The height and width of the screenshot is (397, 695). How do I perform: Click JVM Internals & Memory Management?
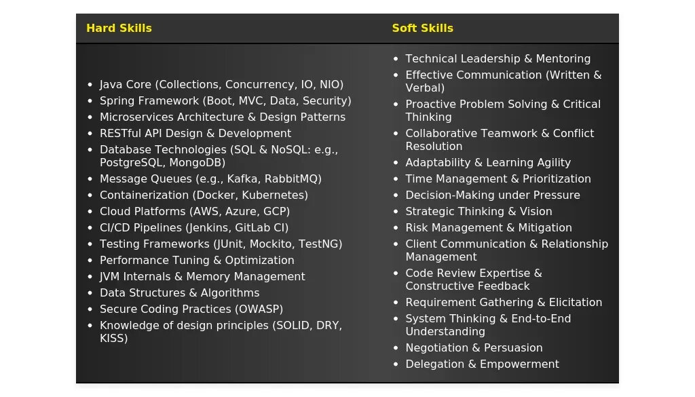pos(202,277)
